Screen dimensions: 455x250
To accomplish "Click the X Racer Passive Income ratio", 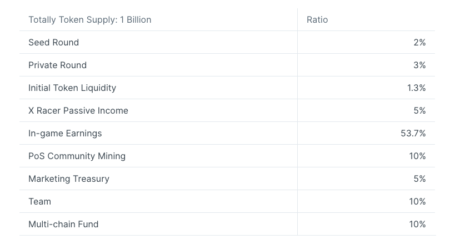I will tap(419, 111).
